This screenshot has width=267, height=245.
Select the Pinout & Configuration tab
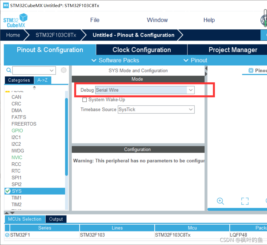50,50
